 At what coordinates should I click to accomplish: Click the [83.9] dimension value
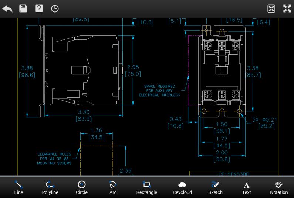84,119
